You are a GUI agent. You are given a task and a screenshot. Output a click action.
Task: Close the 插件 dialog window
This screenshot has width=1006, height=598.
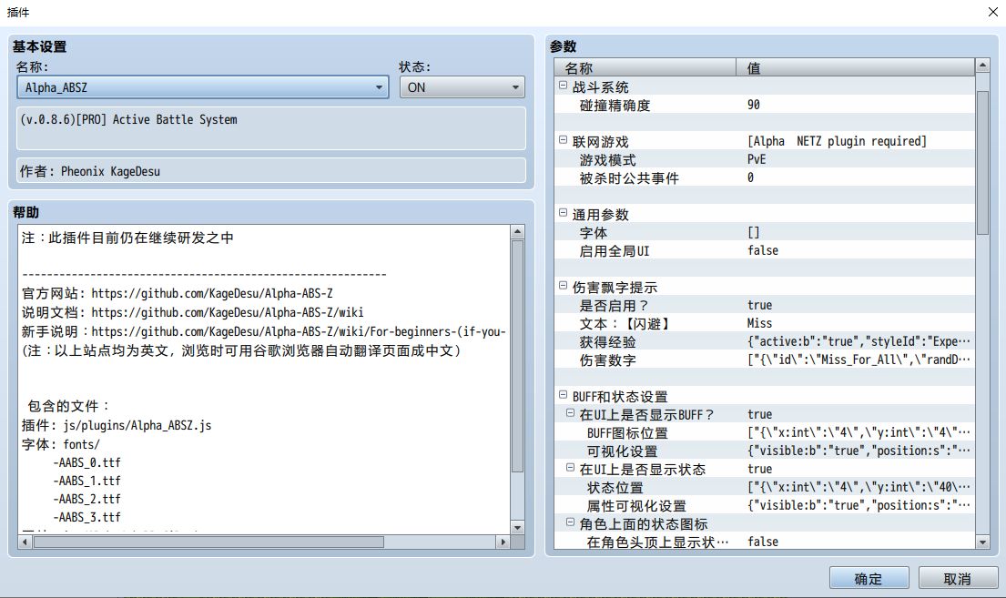[x=992, y=12]
